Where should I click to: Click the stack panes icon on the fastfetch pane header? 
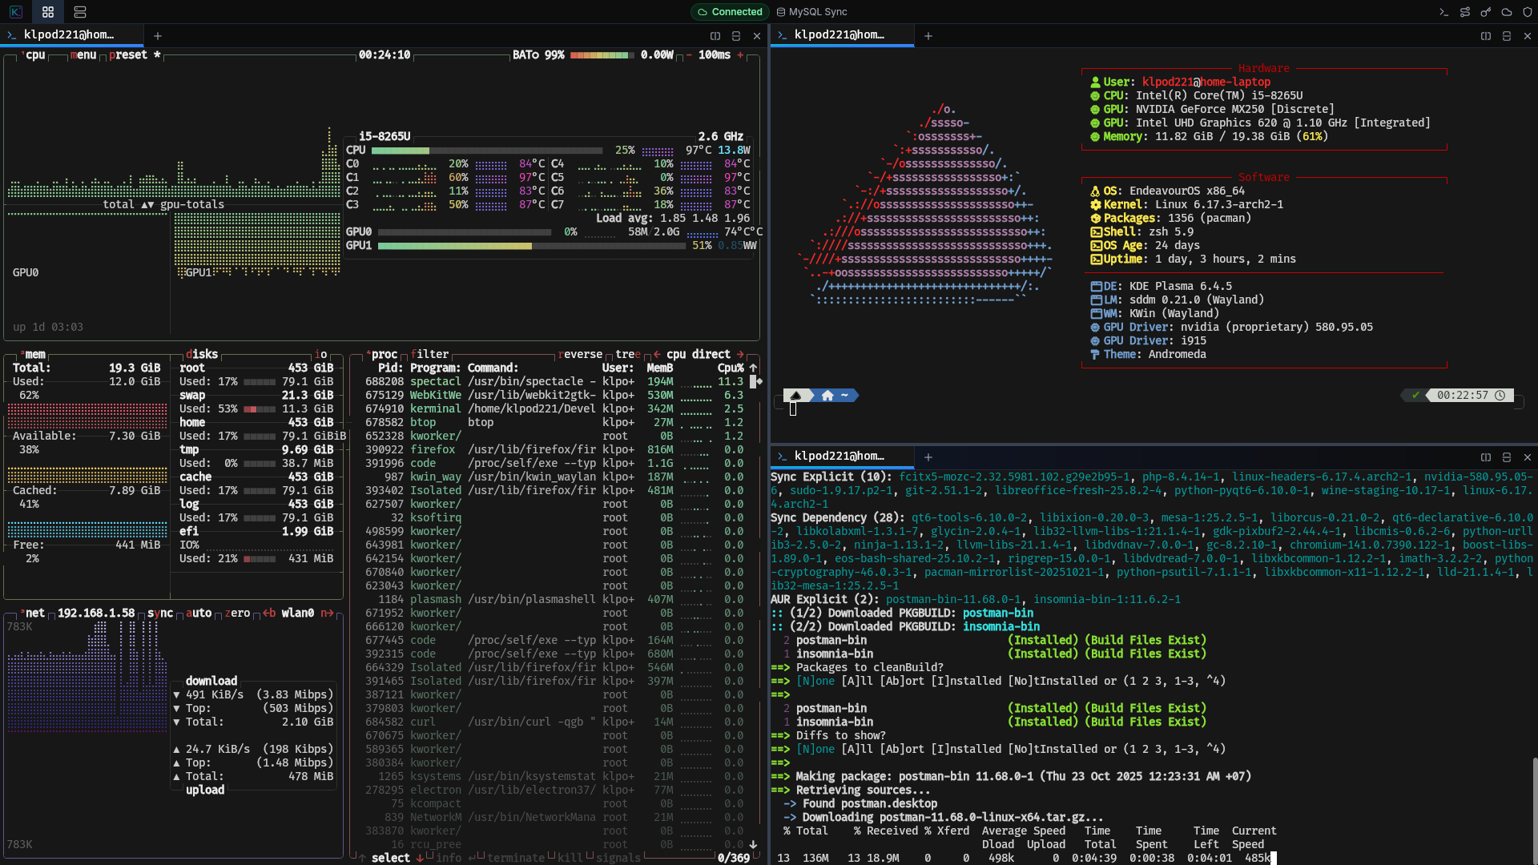pyautogui.click(x=1508, y=35)
